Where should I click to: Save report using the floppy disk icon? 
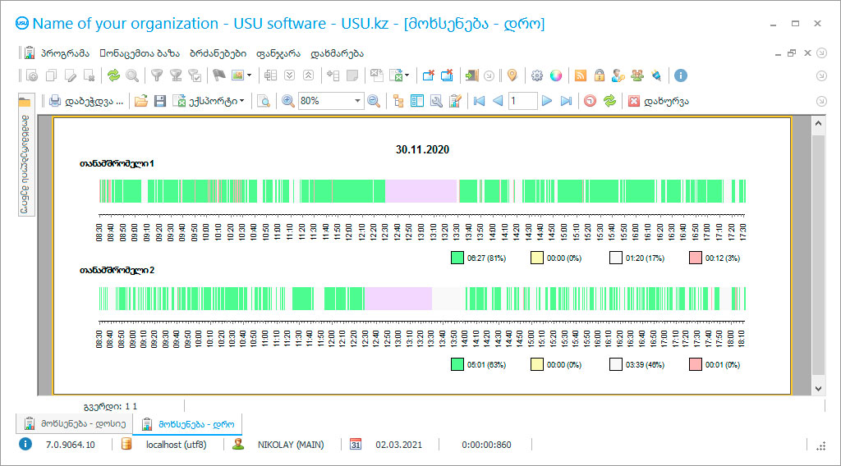(160, 101)
